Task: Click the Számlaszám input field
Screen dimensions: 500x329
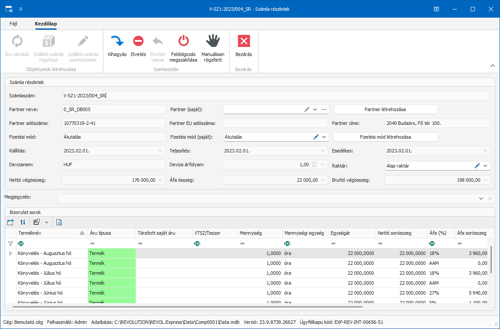Action: pos(276,96)
